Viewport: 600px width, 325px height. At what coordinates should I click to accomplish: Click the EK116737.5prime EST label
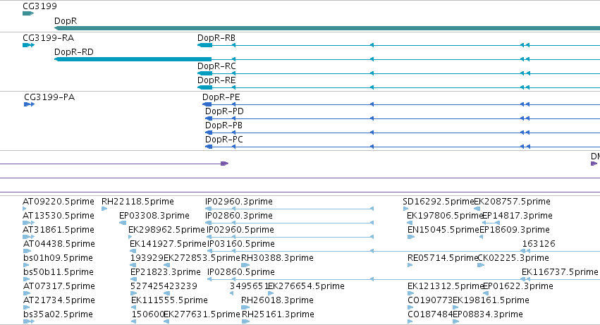coord(560,272)
